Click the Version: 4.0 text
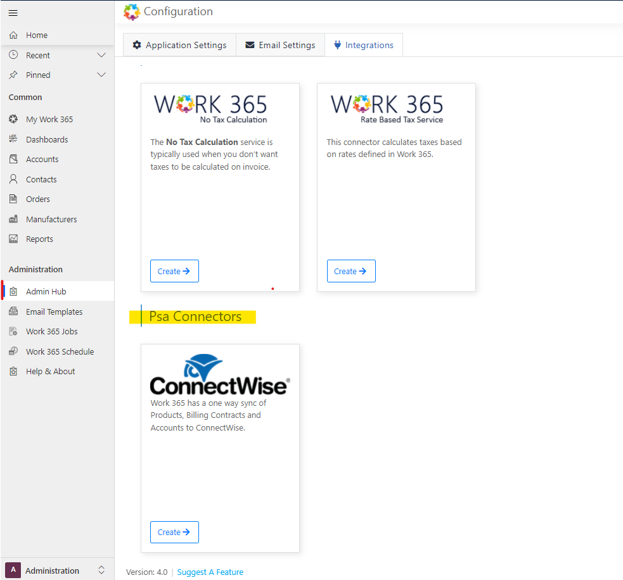This screenshot has height=580, width=623. pos(146,572)
